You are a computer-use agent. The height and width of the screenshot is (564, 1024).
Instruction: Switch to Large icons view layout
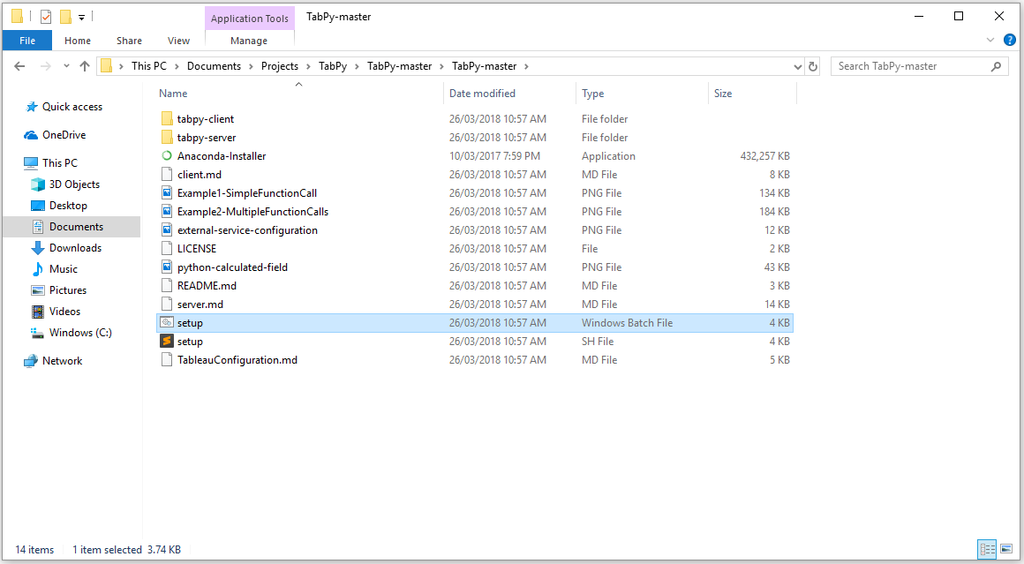(x=1005, y=549)
